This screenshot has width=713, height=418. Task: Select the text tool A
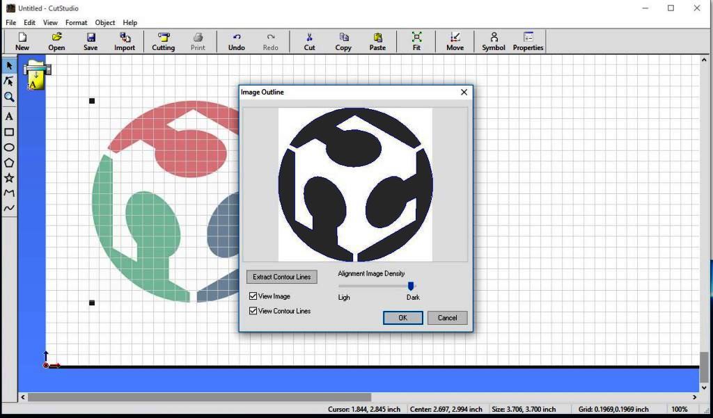(9, 116)
